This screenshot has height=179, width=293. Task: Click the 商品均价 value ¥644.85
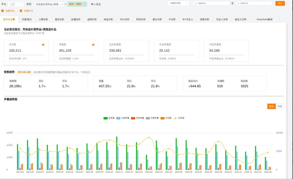(x=194, y=86)
